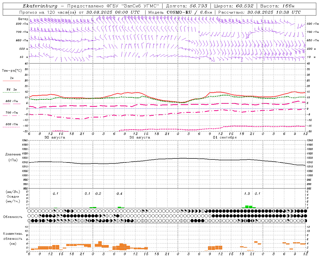Click the '(мм/1ч.)' precipitation unit label
320x256 pixels.
pyautogui.click(x=13, y=201)
